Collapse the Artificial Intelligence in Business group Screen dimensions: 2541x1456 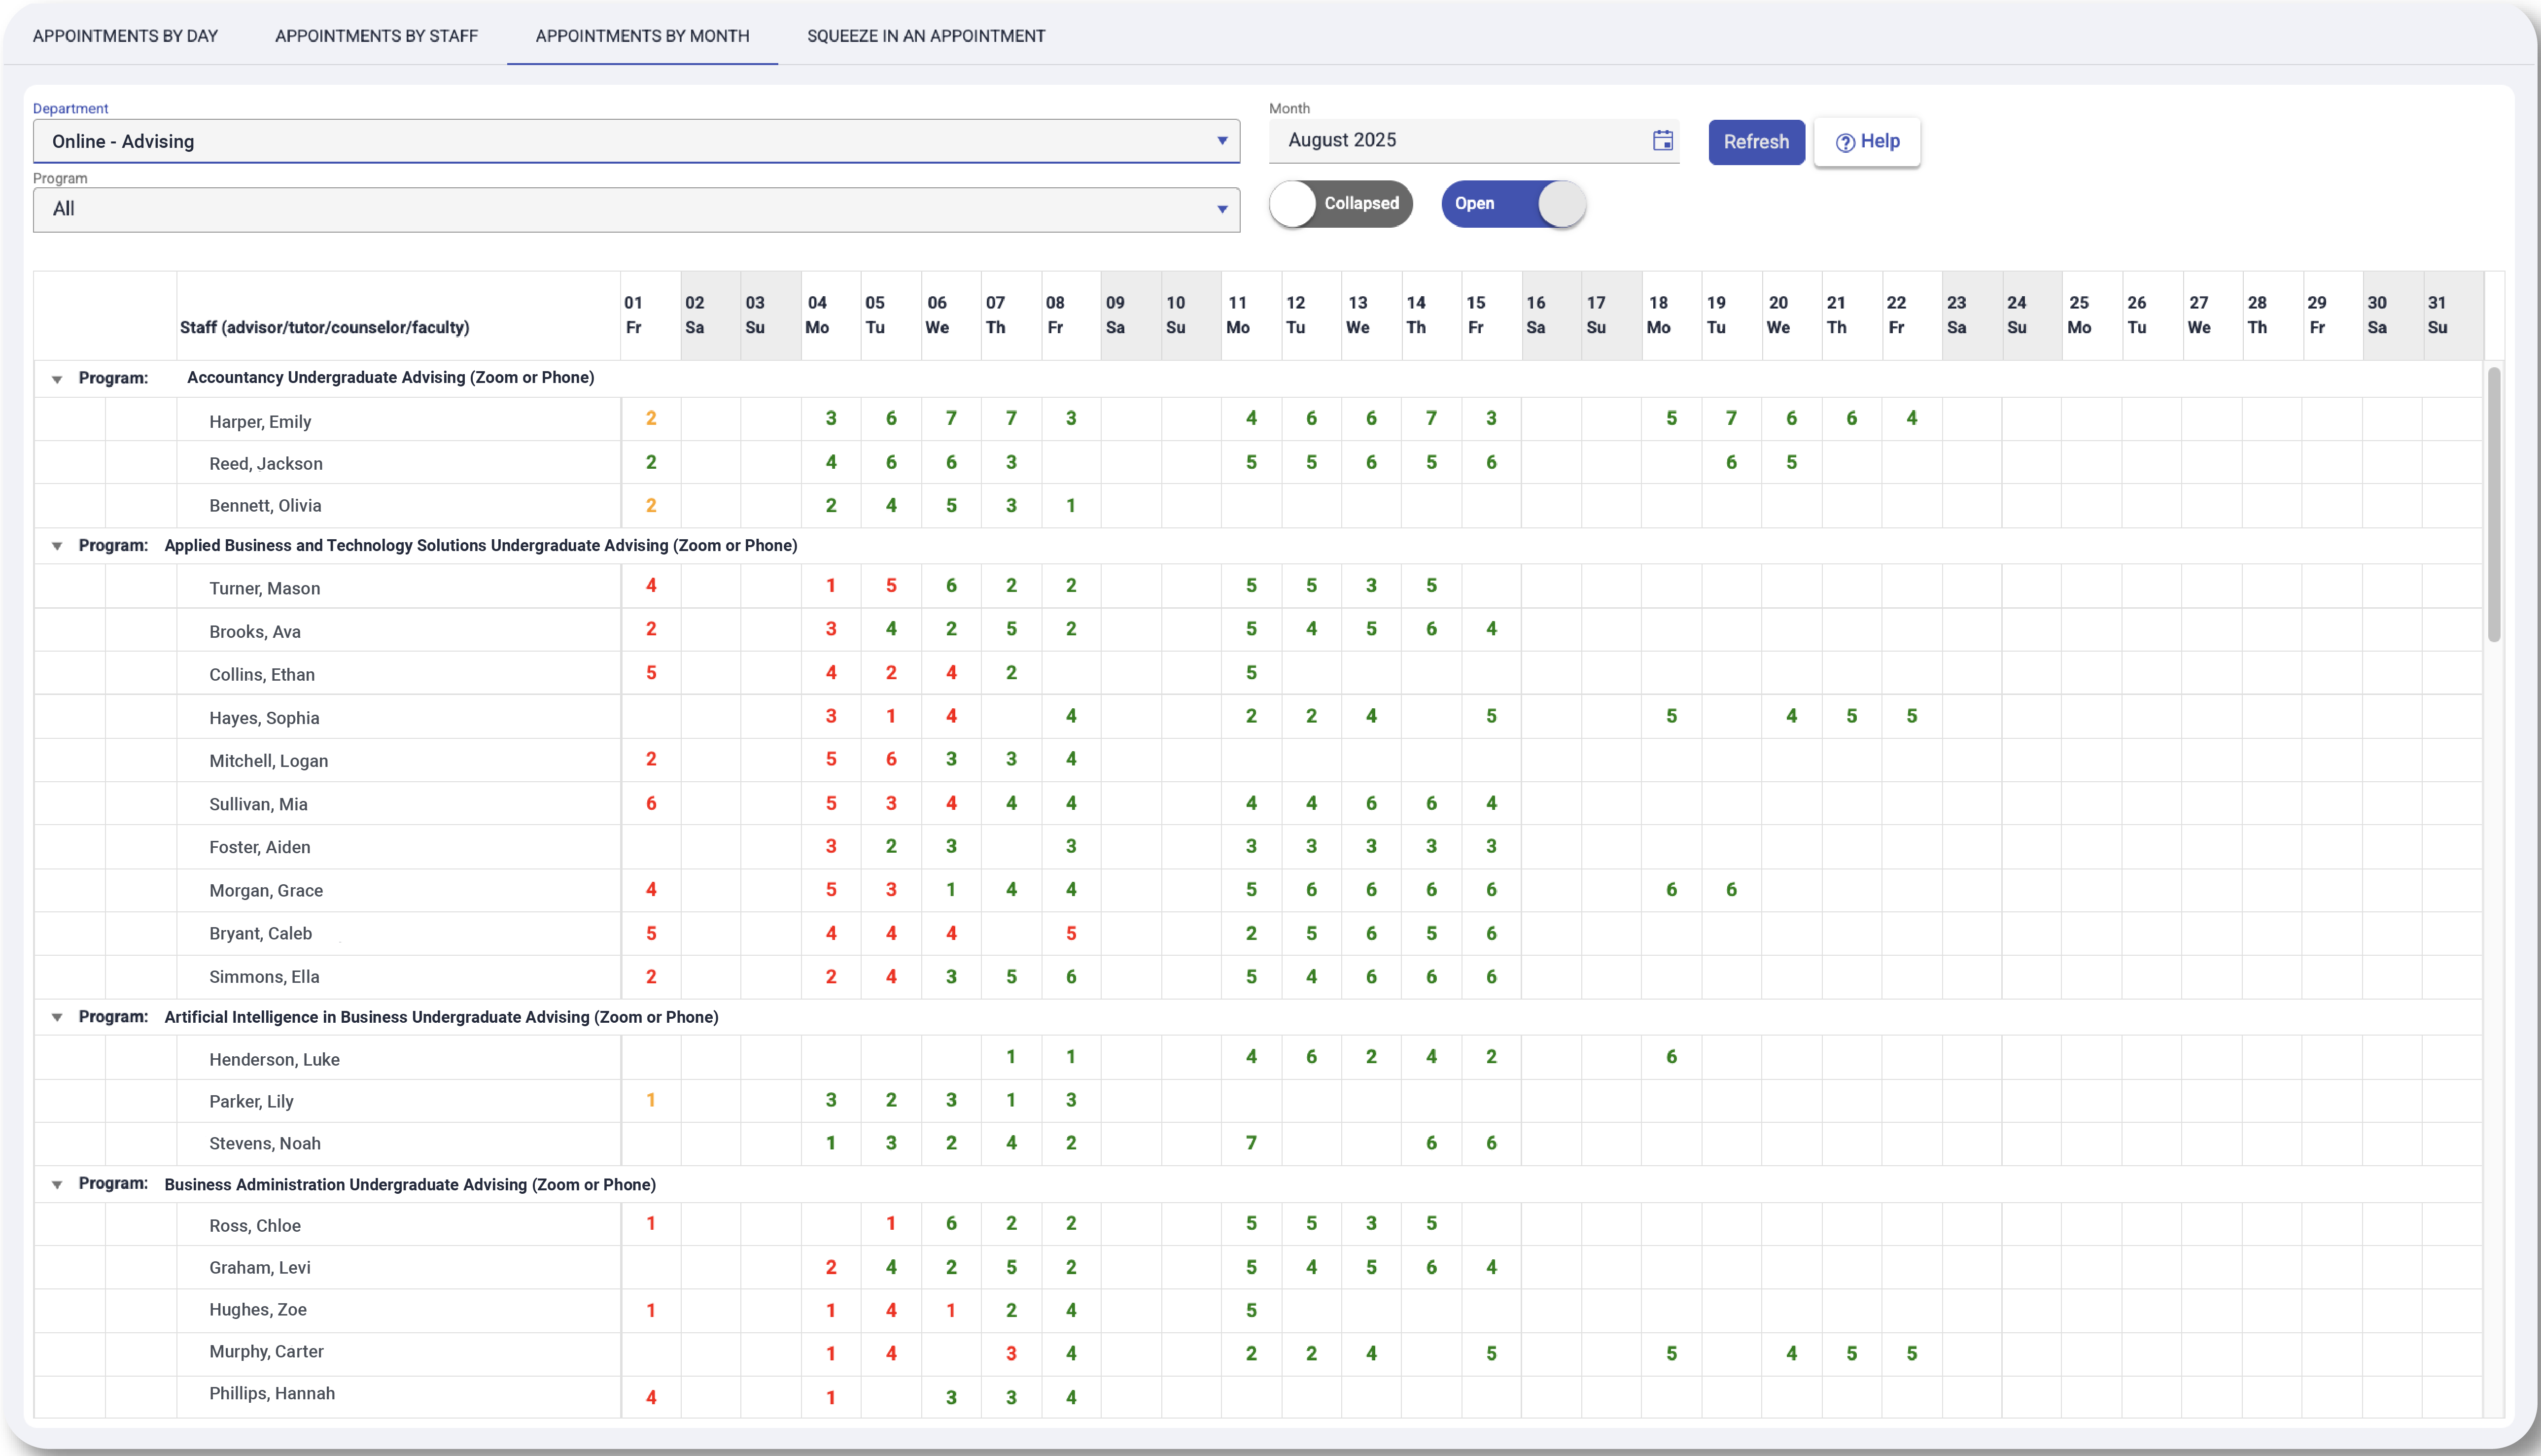pyautogui.click(x=57, y=1018)
